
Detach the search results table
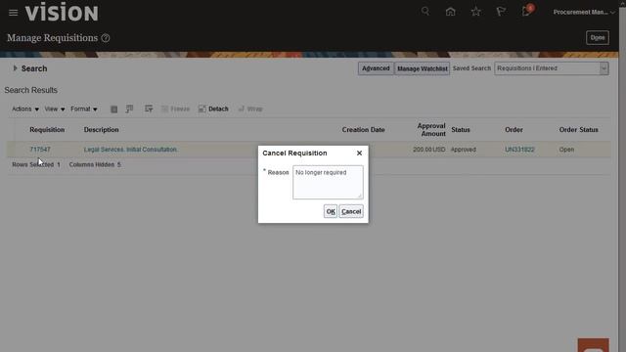click(x=213, y=109)
